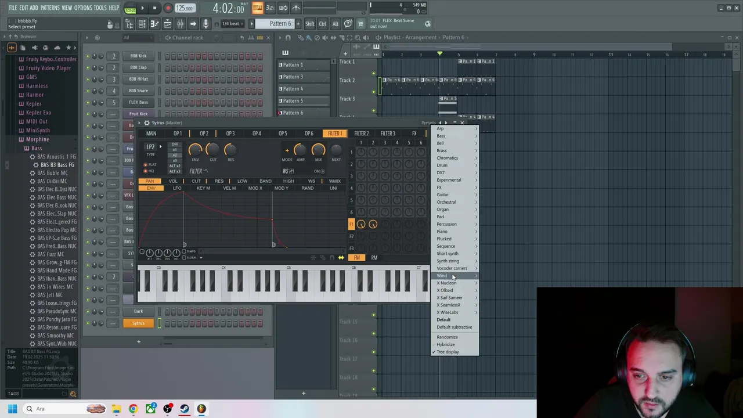Adjust the Sytrus filter RES knob

coord(230,150)
